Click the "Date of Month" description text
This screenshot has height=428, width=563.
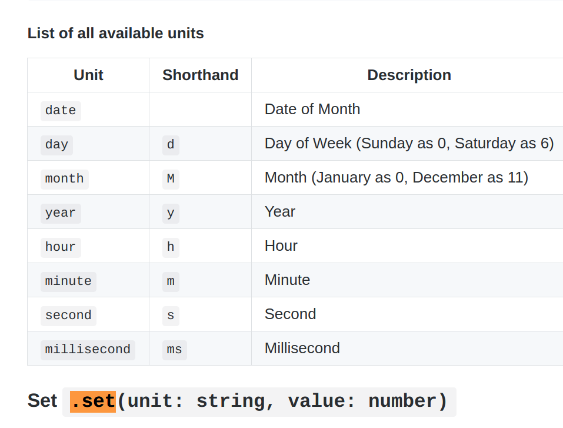click(312, 110)
